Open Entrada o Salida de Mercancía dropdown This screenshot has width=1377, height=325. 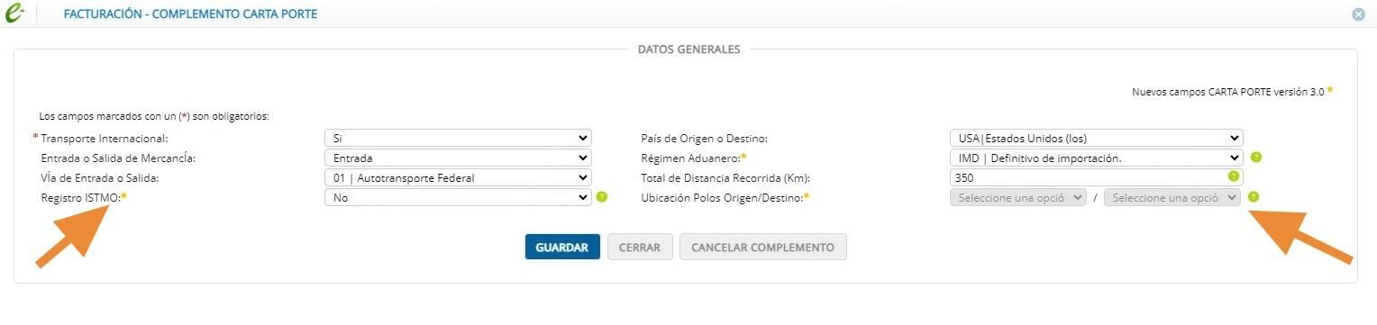pos(458,158)
